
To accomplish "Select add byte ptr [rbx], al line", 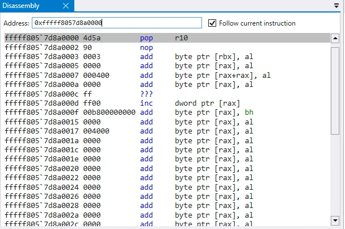I will 167,57.
